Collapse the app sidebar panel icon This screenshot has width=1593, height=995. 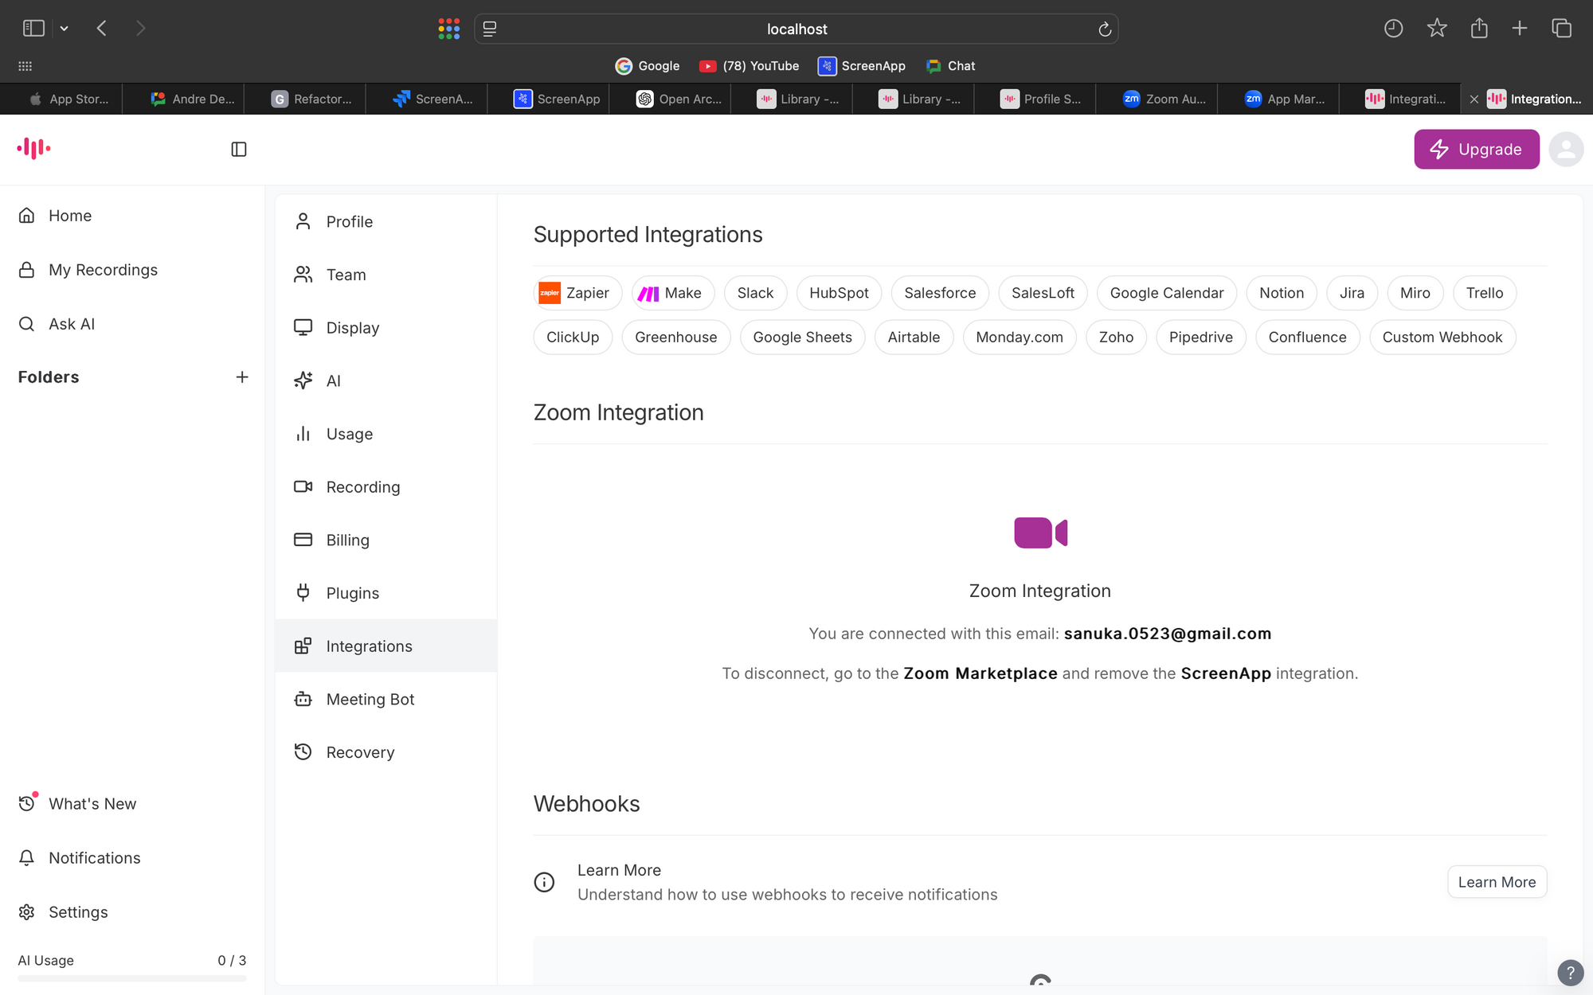[x=239, y=150]
